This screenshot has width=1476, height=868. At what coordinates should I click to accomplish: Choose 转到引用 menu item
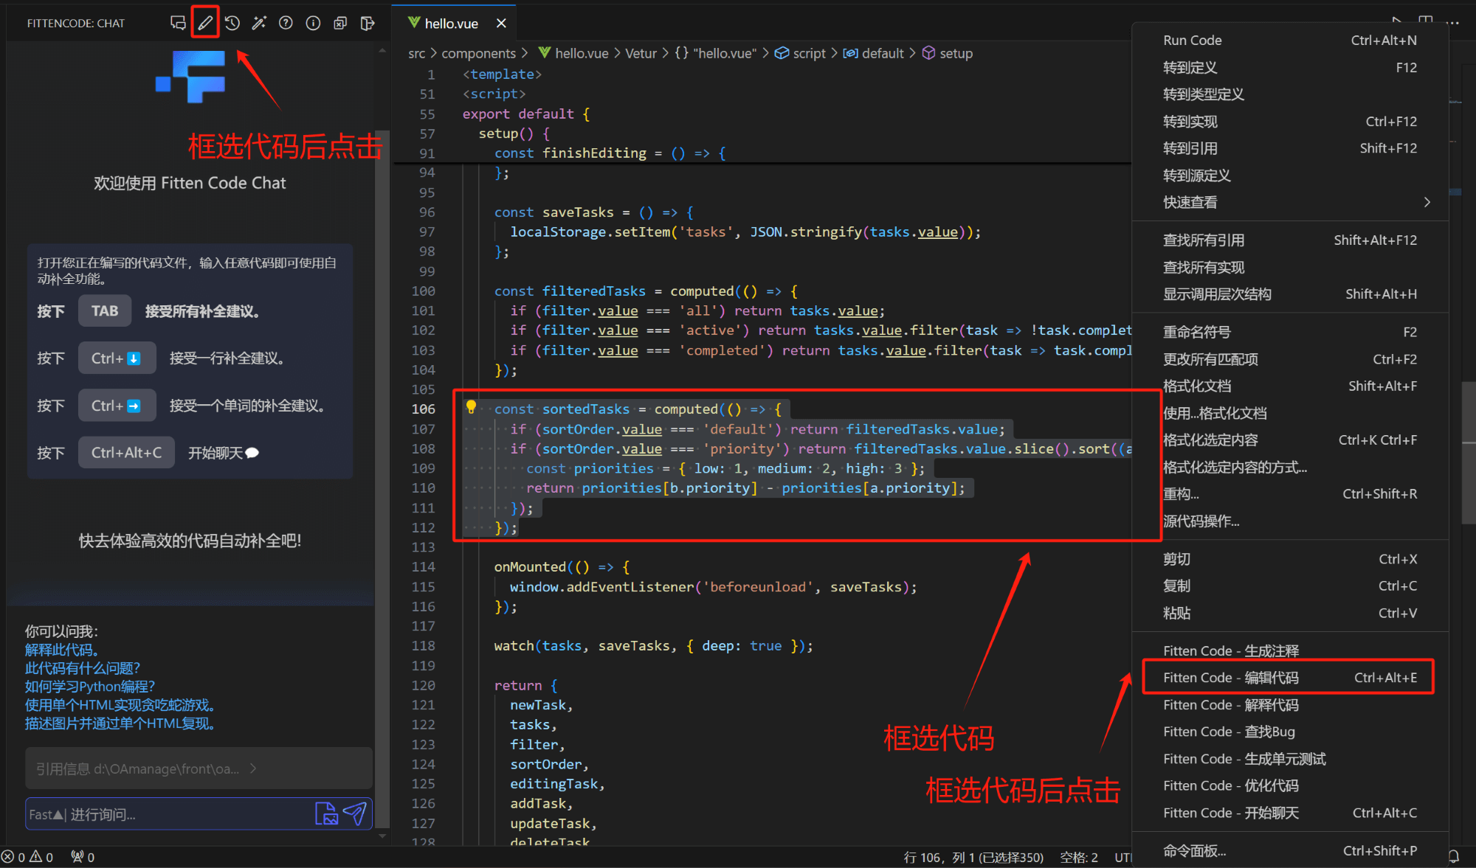click(1290, 148)
